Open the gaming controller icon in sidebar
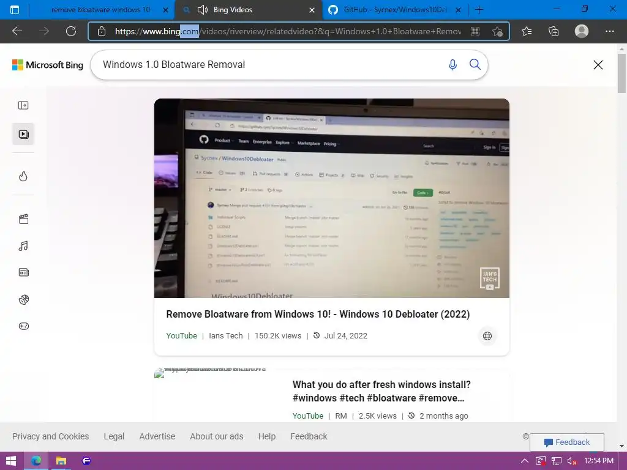 [24, 326]
